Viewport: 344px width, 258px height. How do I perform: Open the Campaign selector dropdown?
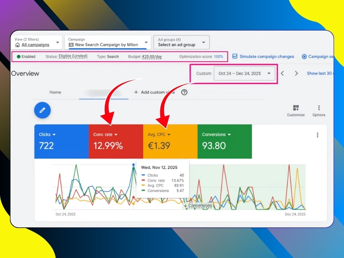108,42
